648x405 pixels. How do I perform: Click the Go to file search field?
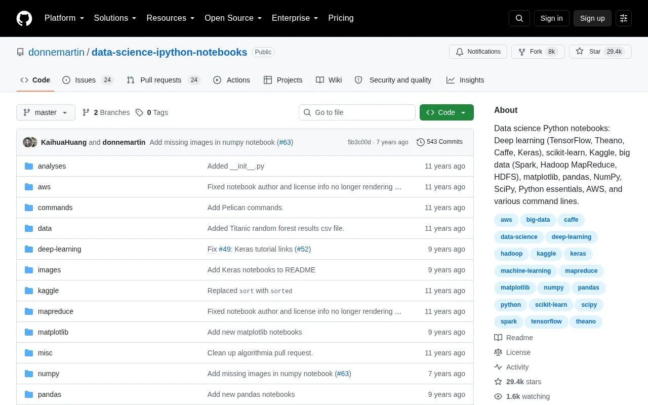[357, 112]
